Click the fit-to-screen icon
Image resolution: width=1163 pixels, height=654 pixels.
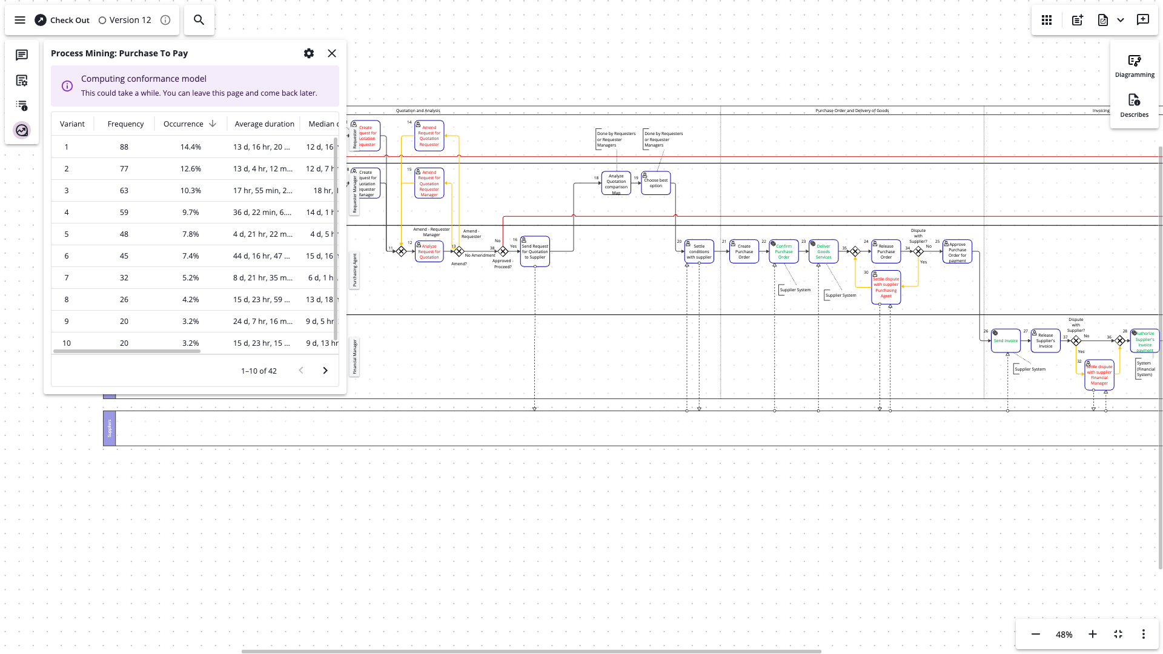pyautogui.click(x=1118, y=634)
